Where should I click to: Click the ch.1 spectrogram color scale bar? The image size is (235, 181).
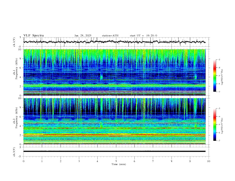(215, 76)
